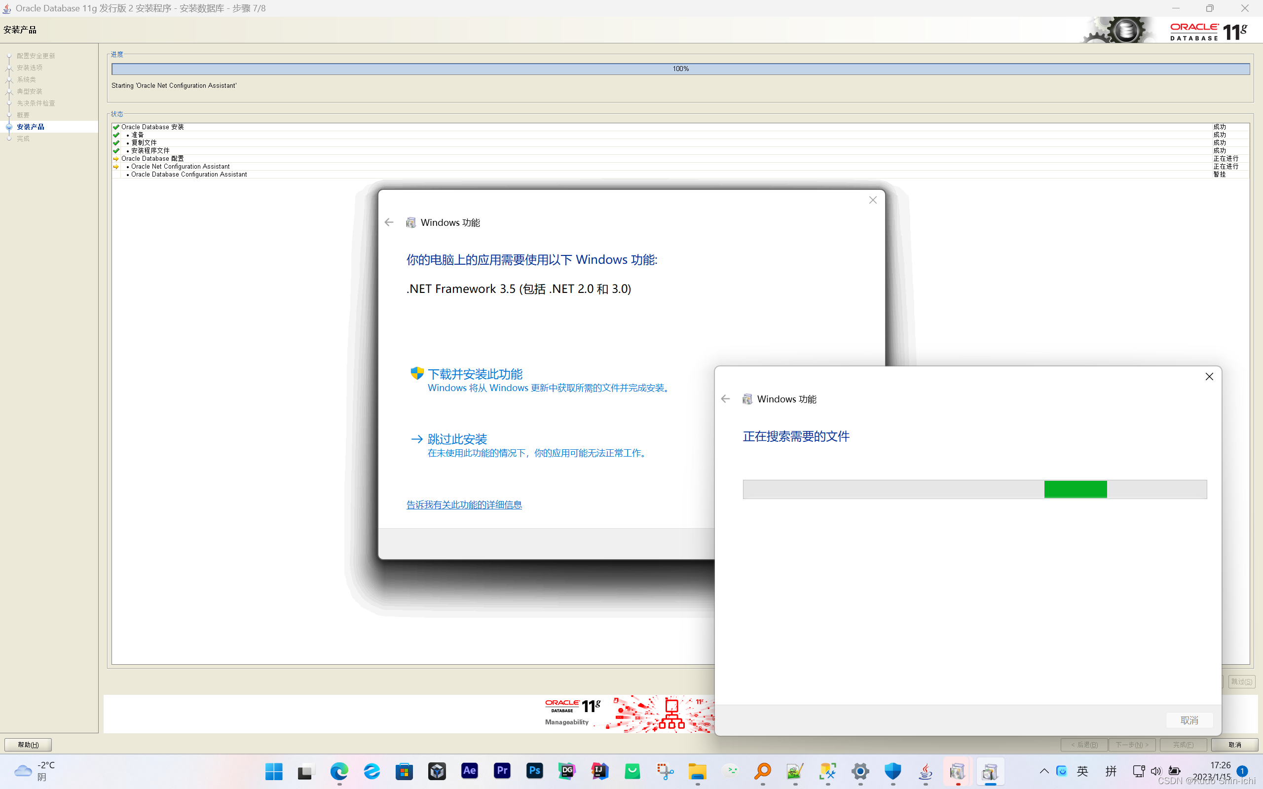Open Microsoft Store from the taskbar

click(405, 771)
